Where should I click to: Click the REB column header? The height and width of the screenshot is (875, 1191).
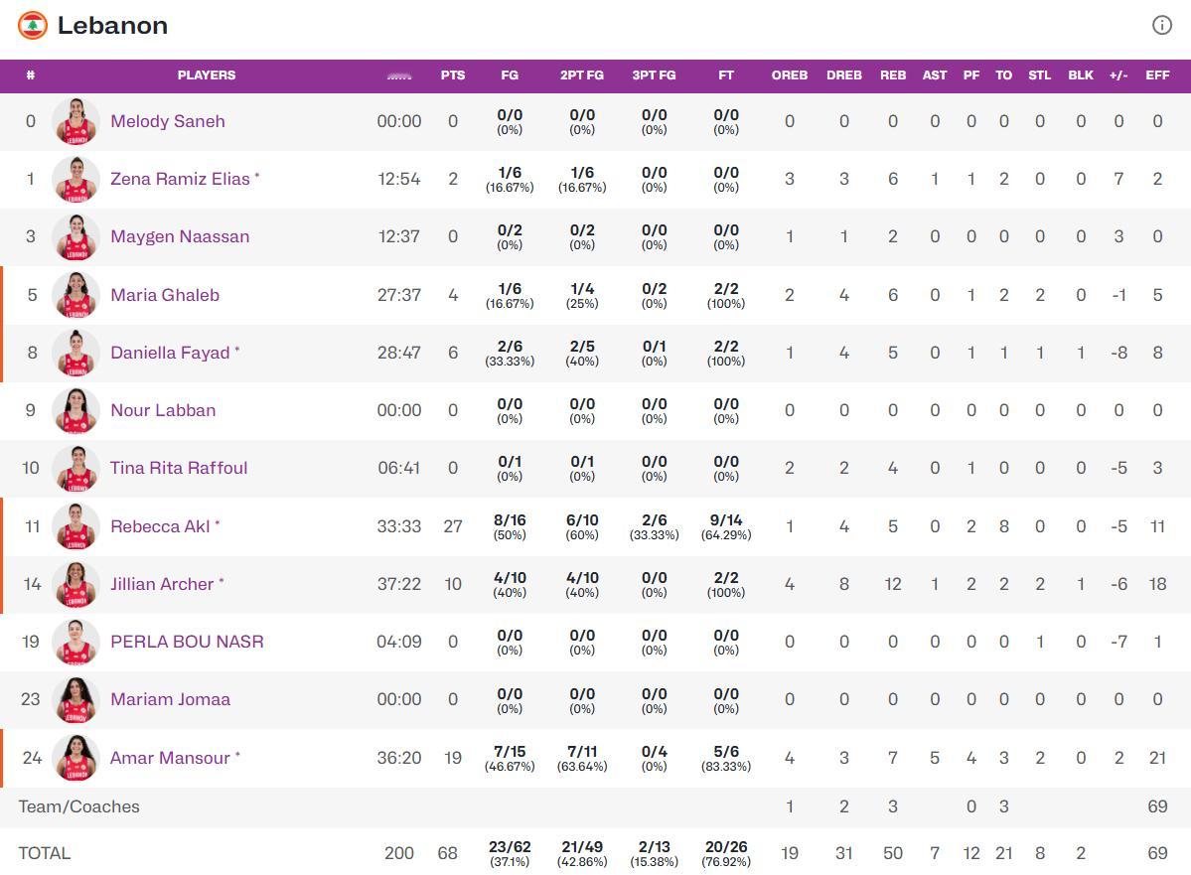tap(893, 75)
